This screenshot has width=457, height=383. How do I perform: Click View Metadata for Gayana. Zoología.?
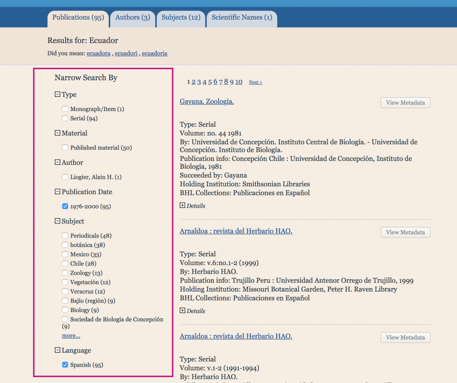pos(405,103)
